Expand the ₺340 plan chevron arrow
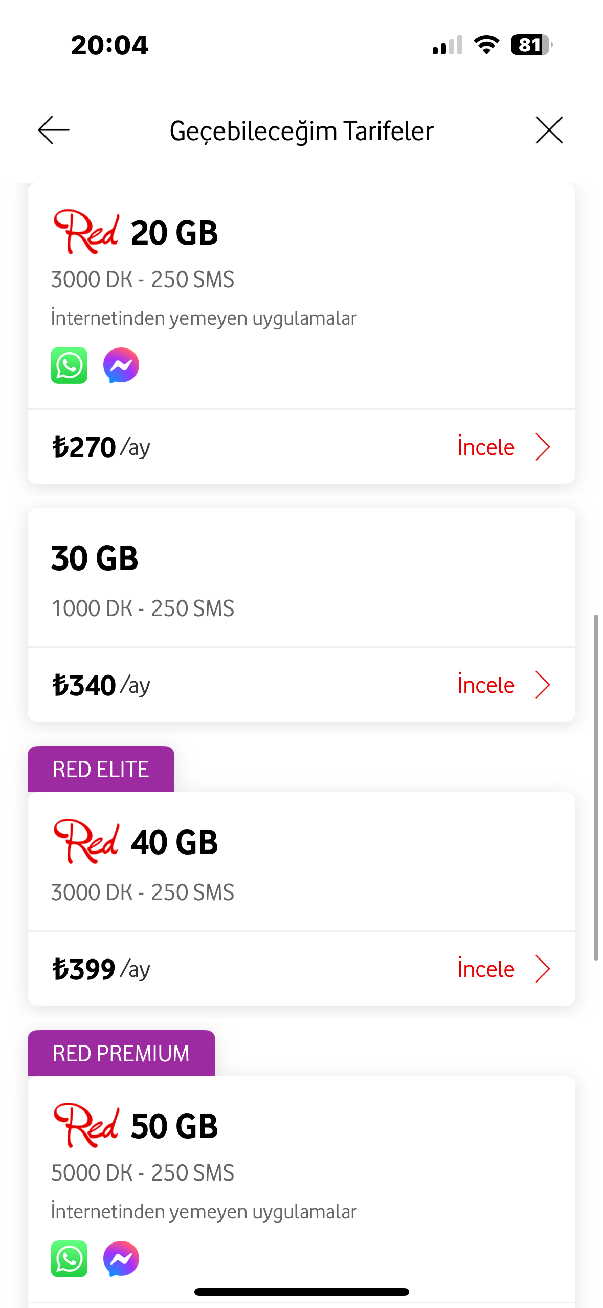Image resolution: width=603 pixels, height=1308 pixels. pos(542,685)
